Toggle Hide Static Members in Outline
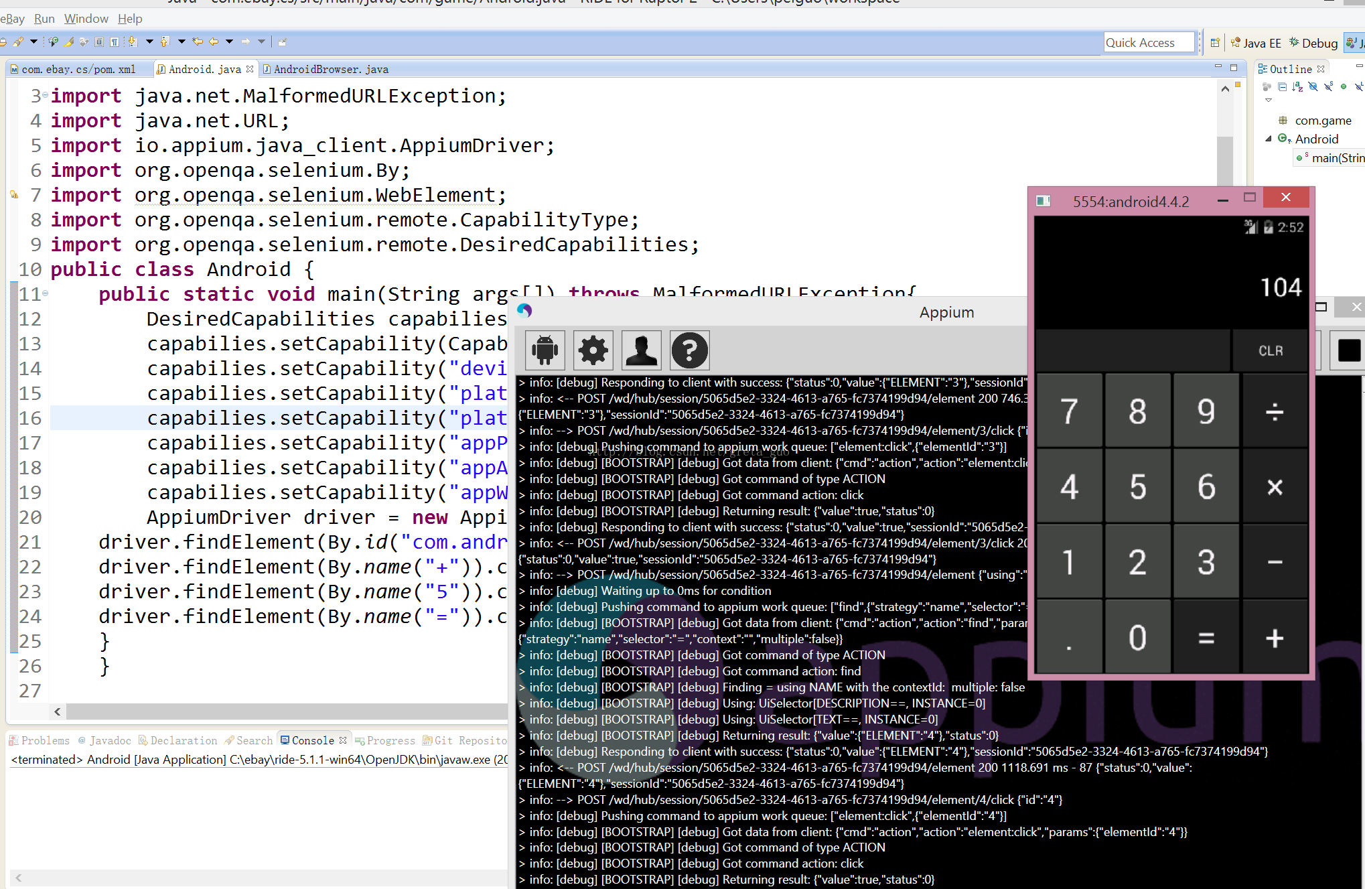Viewport: 1365px width, 889px height. (x=1329, y=86)
